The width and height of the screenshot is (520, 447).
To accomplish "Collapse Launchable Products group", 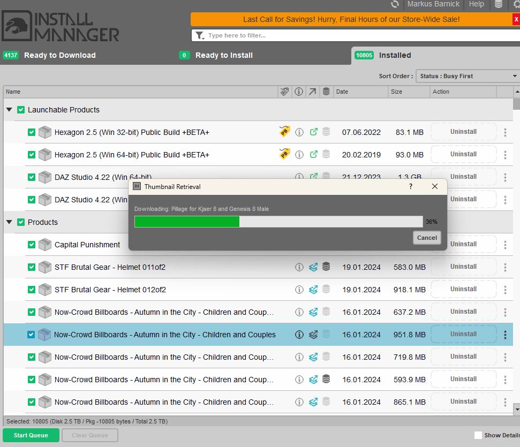I will [9, 110].
